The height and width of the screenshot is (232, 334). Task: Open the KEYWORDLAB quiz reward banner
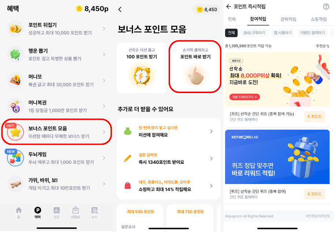277,157
